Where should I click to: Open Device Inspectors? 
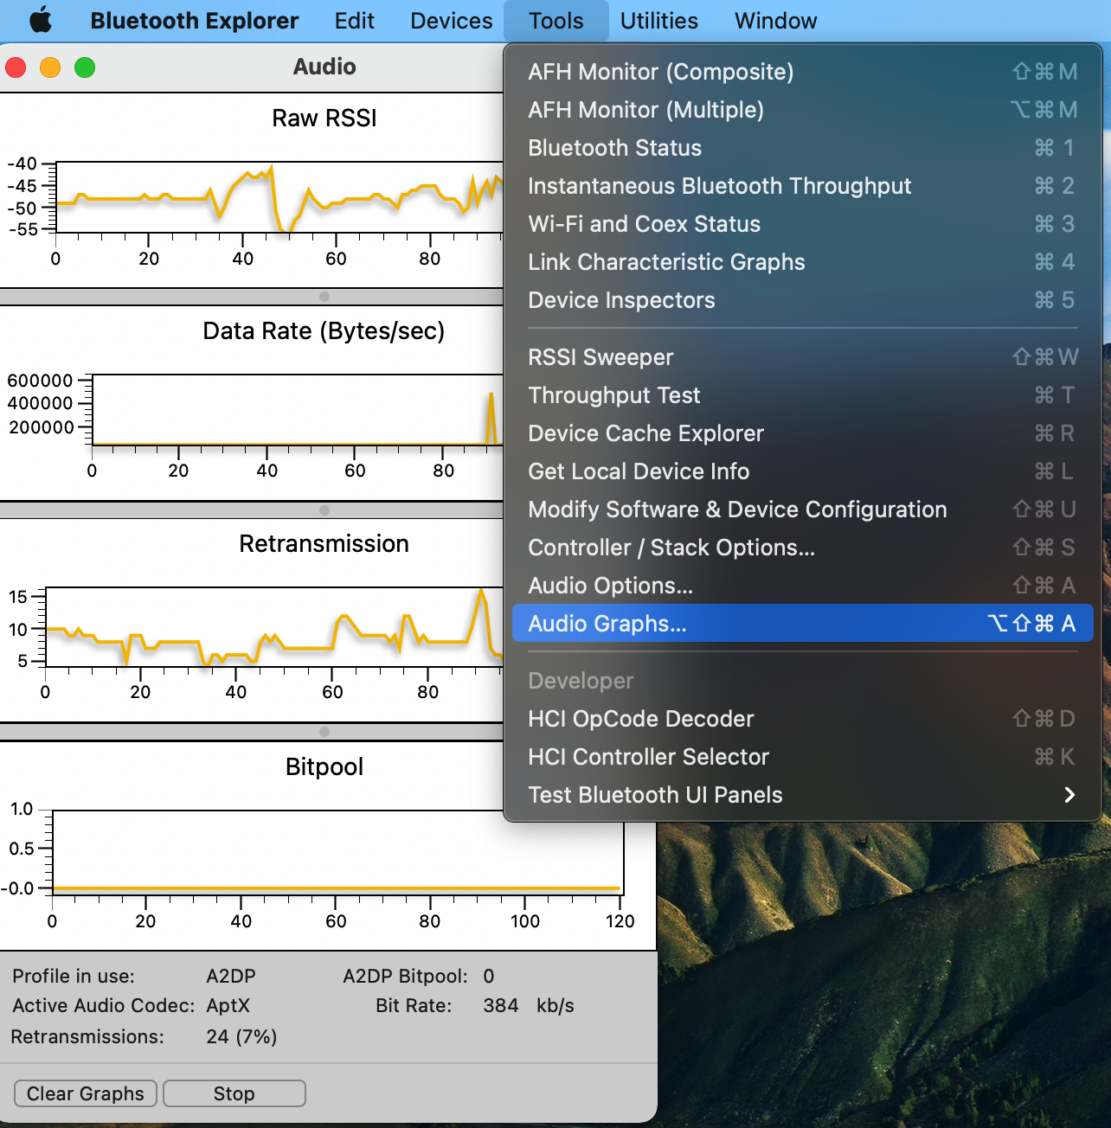(803, 300)
